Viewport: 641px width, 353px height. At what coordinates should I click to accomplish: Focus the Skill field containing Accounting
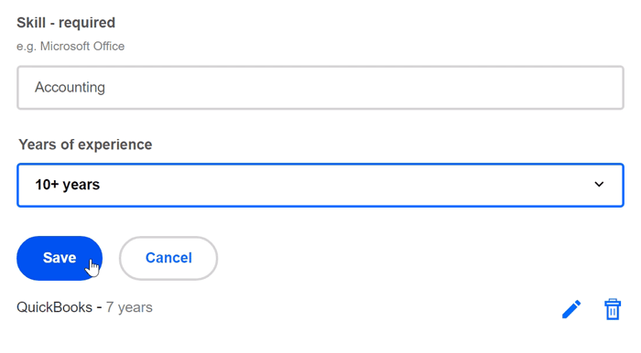(x=320, y=87)
